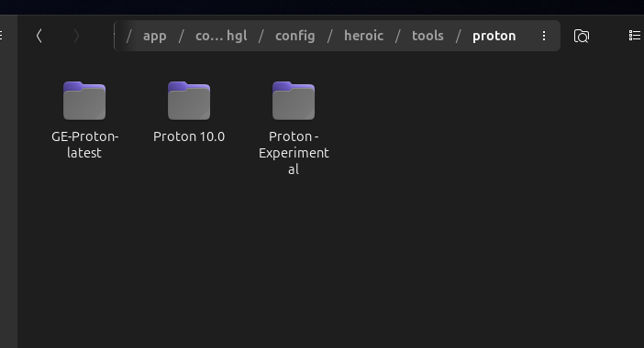Switch to list view via the toolbar icon
The height and width of the screenshot is (348, 644).
point(635,36)
